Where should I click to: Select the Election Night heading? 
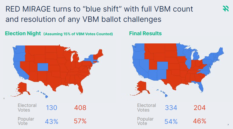coord(23,34)
